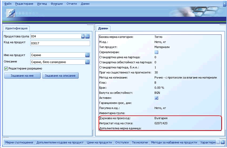Show previous bottom tabs with left arrow
This screenshot has width=227, height=148.
tap(218, 142)
